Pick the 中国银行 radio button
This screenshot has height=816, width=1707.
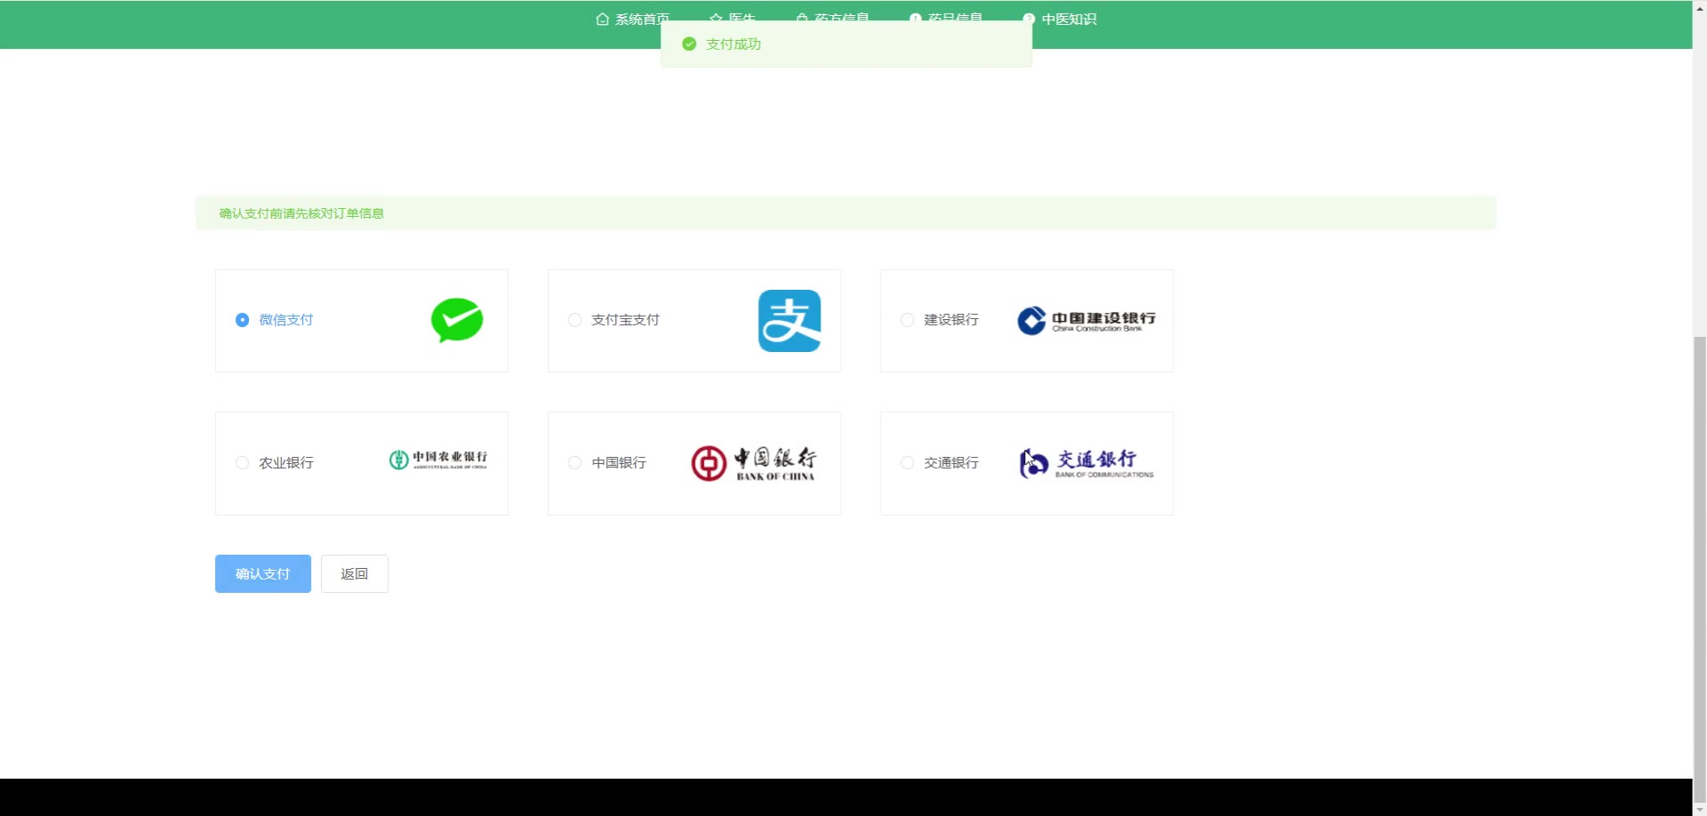pyautogui.click(x=574, y=463)
